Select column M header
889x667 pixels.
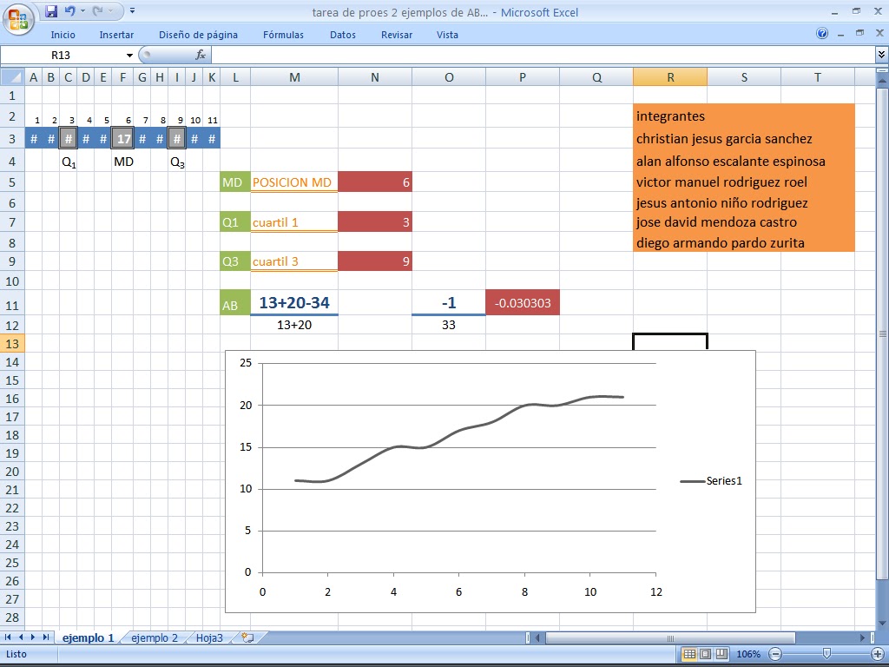tap(294, 77)
